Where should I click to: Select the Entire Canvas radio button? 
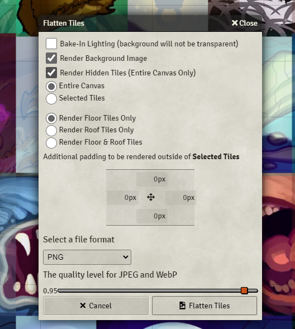point(51,87)
